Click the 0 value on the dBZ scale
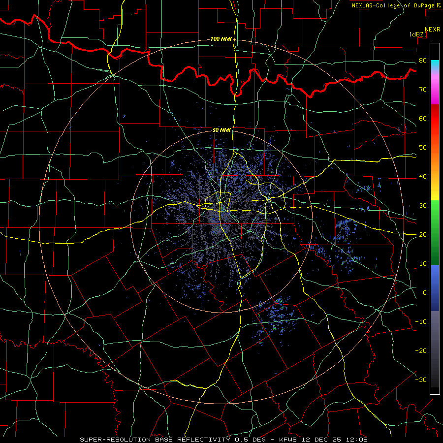 tap(425, 293)
